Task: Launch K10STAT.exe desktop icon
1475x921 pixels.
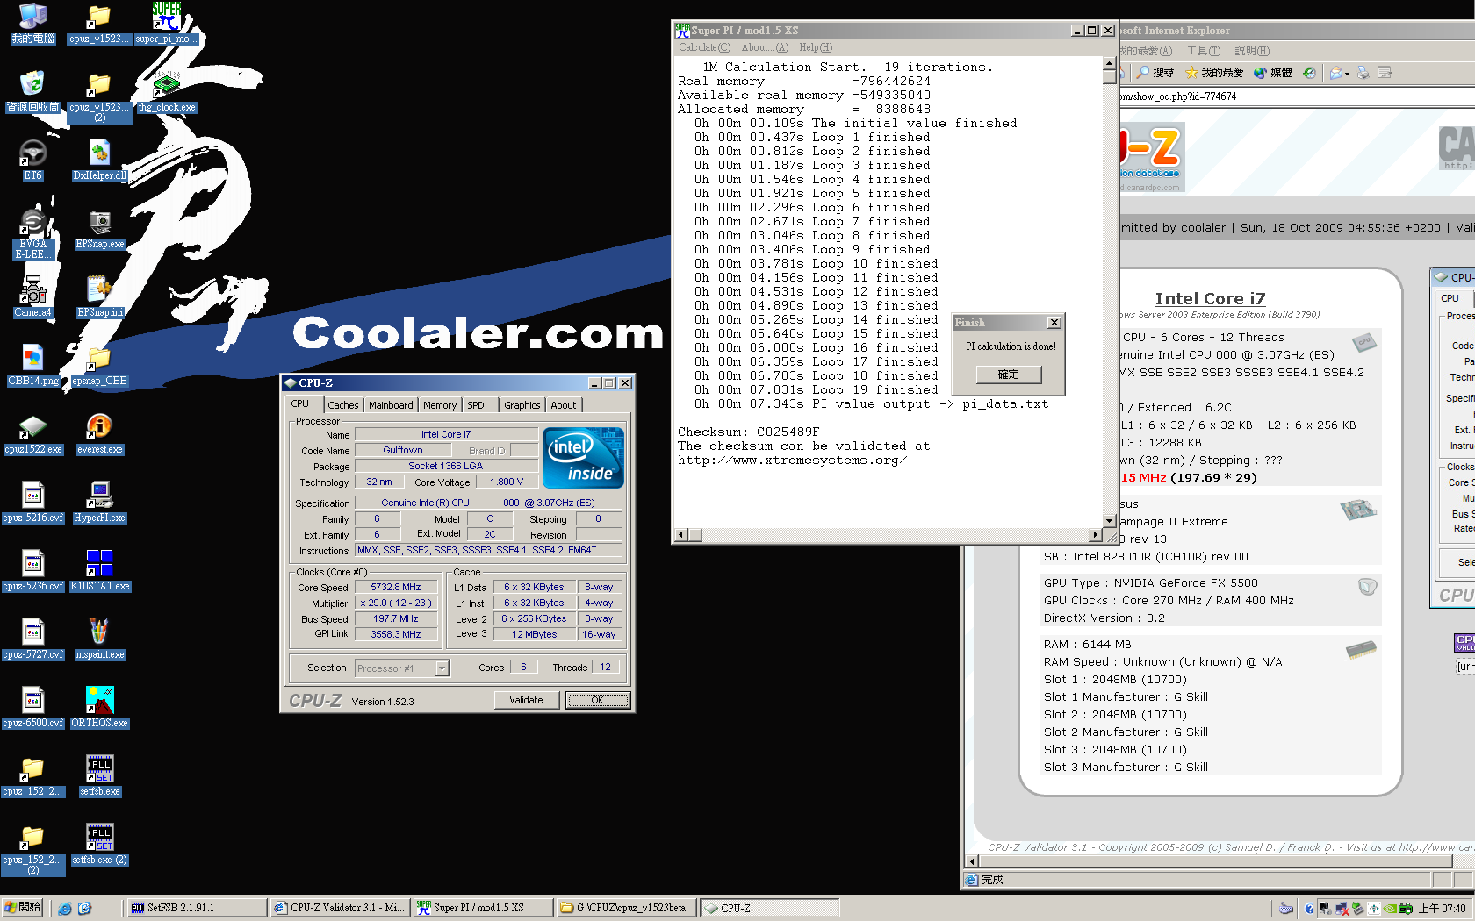Action: 100,571
